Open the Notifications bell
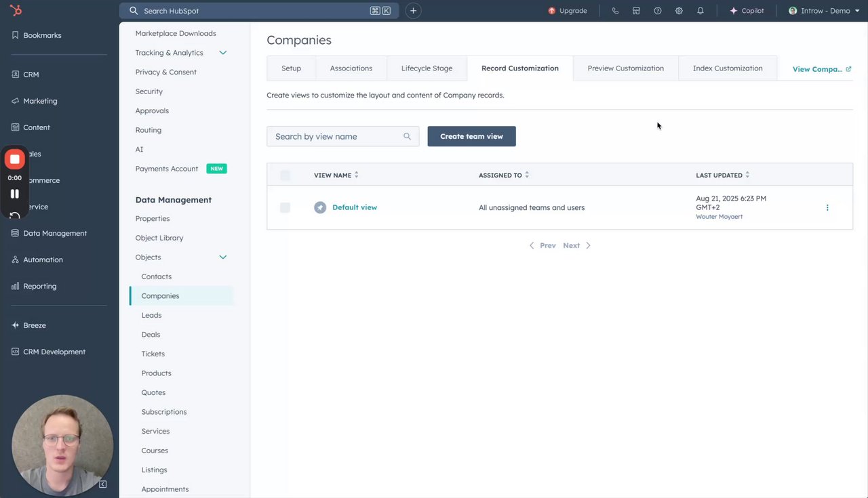Viewport: 868px width, 498px height. pos(701,11)
